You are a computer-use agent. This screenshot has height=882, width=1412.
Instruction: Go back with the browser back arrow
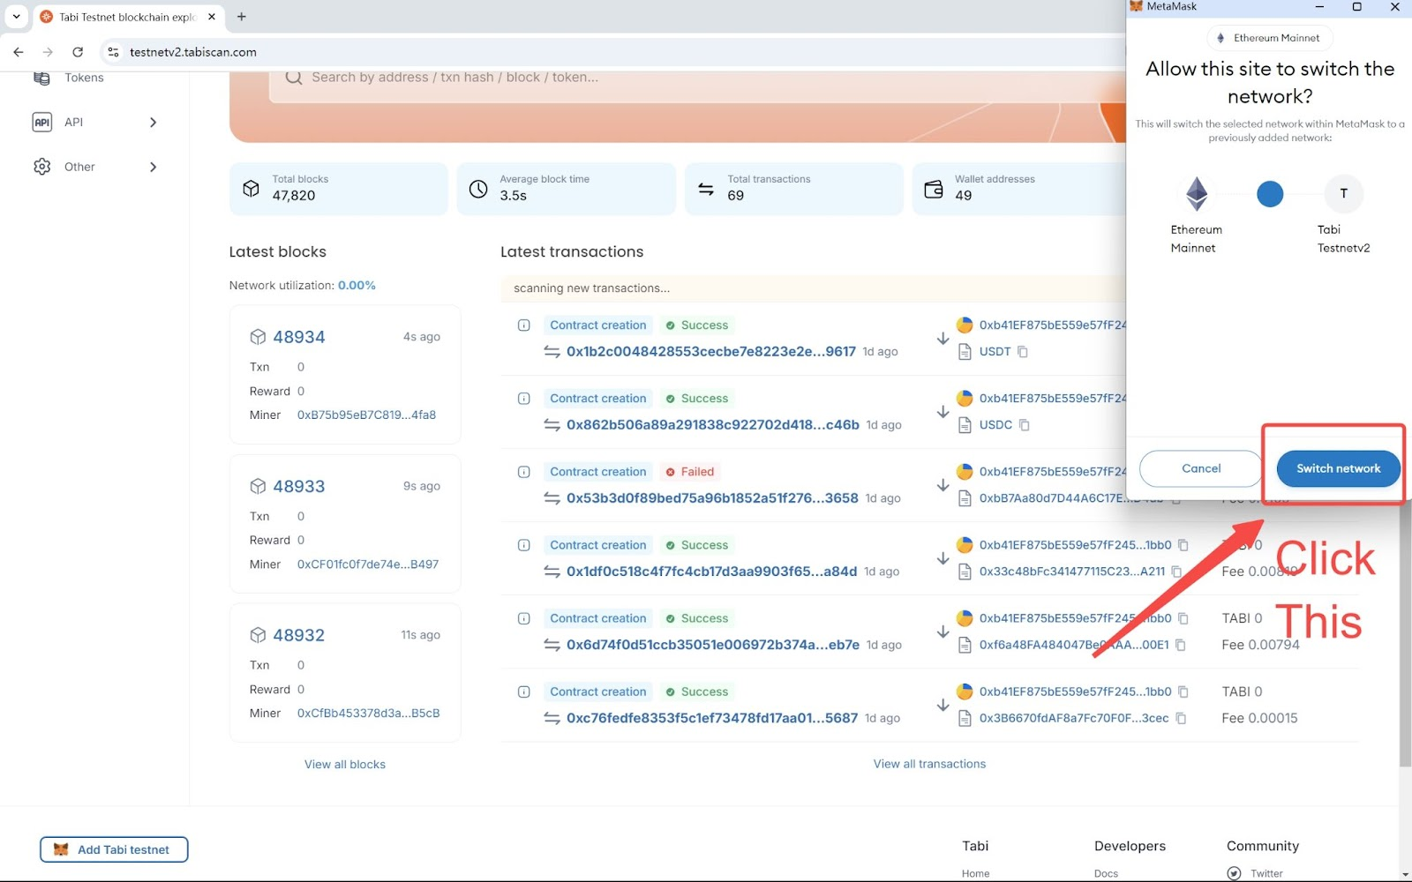[x=19, y=52]
